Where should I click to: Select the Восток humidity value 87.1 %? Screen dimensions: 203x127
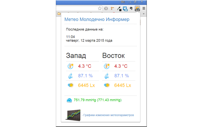(x=121, y=76)
